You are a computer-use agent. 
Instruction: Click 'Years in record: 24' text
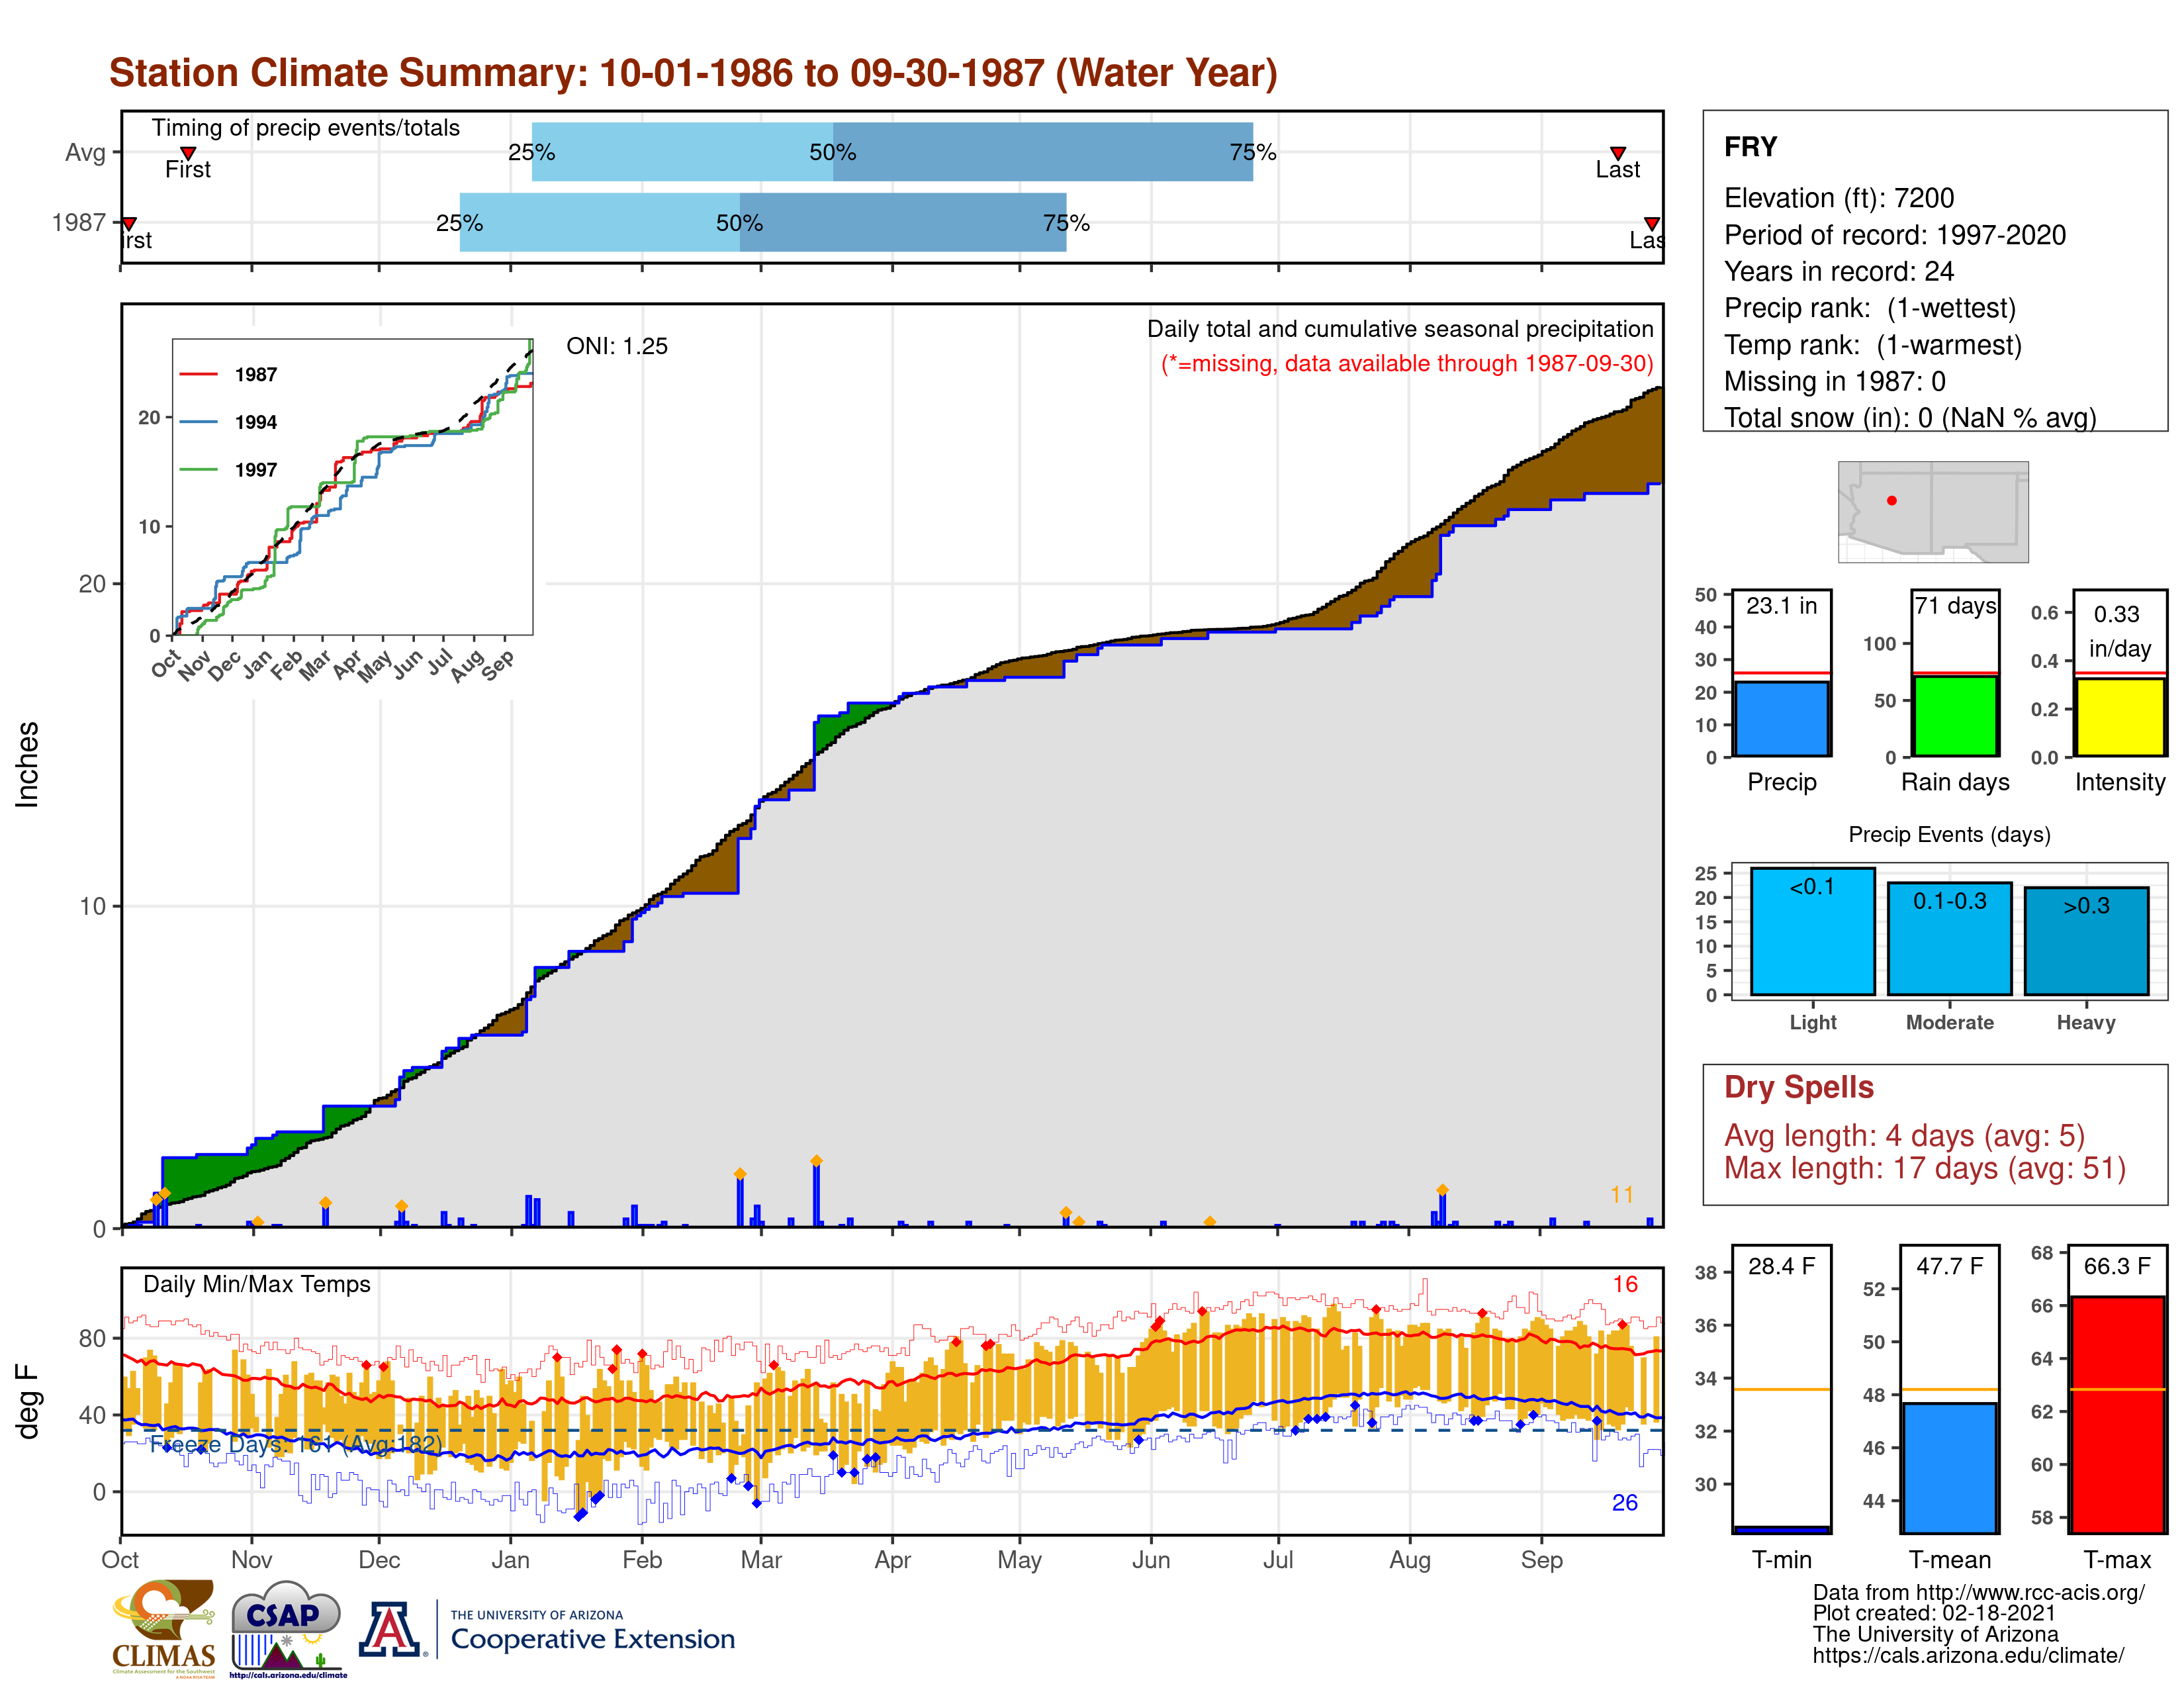click(1838, 271)
